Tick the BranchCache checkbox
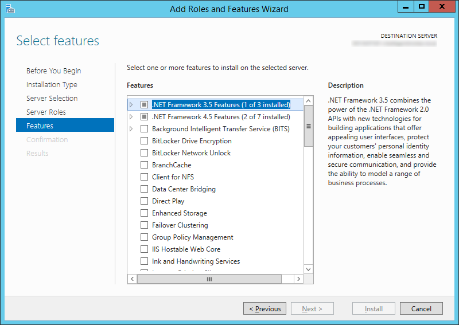459x325 pixels. (x=144, y=165)
